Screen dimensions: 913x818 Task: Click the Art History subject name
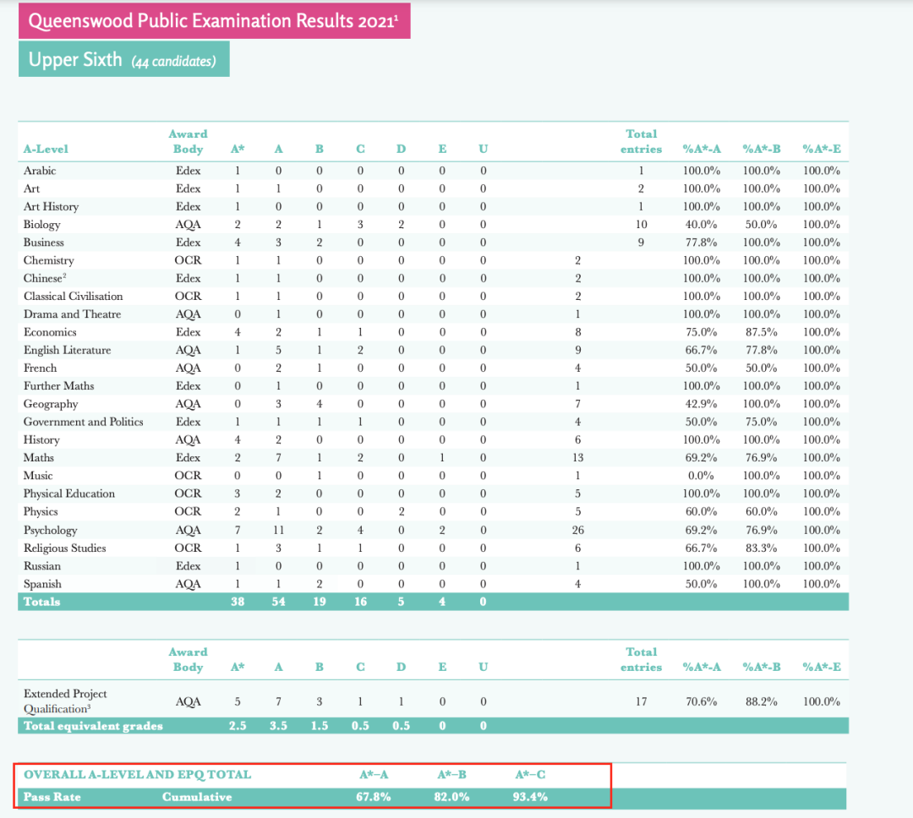[x=51, y=207]
